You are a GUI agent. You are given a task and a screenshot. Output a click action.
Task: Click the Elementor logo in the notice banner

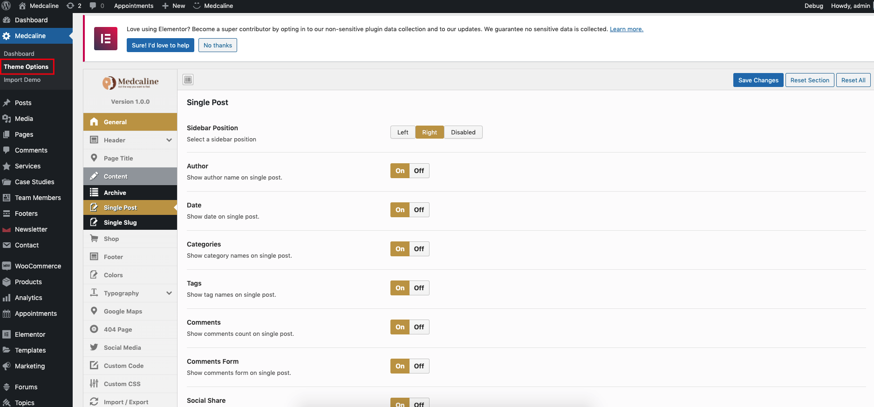pyautogui.click(x=106, y=39)
